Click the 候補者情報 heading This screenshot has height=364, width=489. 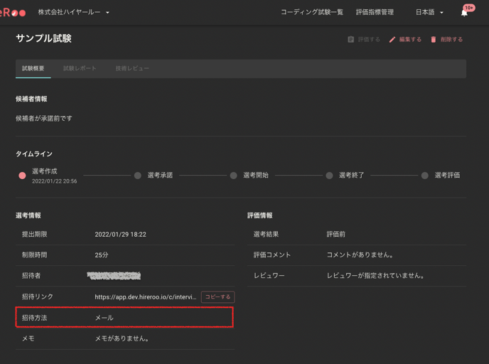(x=31, y=99)
